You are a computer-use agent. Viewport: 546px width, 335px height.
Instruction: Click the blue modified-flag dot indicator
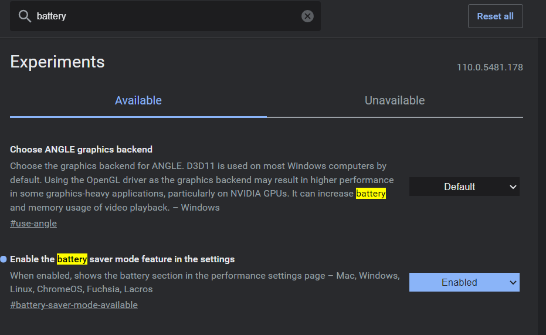point(4,259)
